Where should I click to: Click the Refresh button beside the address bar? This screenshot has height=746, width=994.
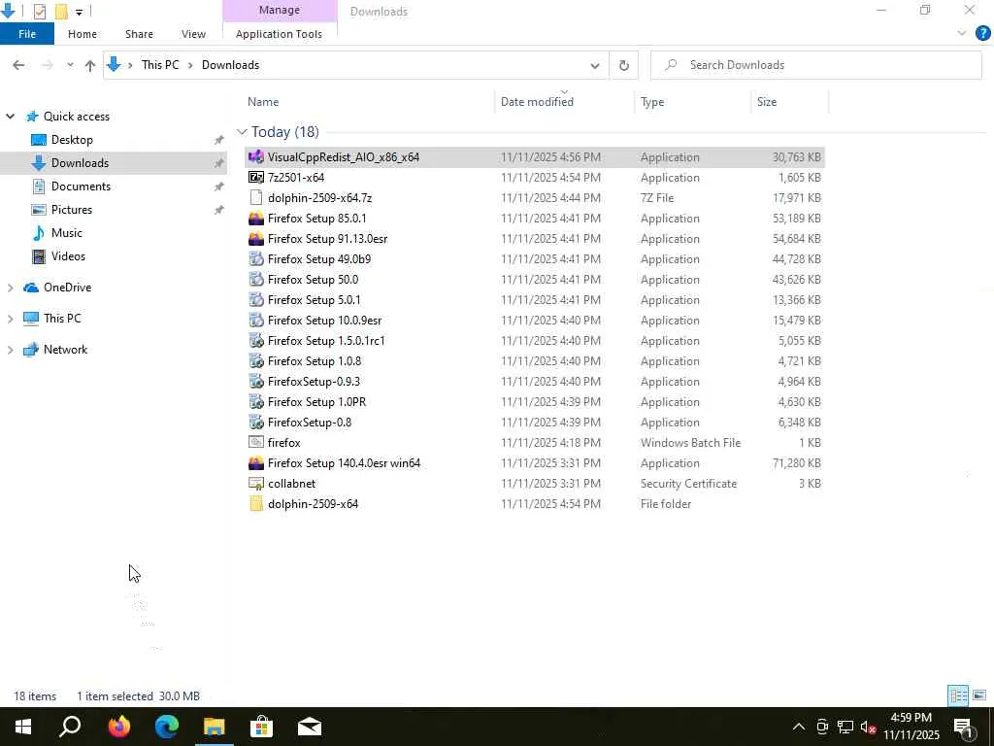pyautogui.click(x=624, y=65)
